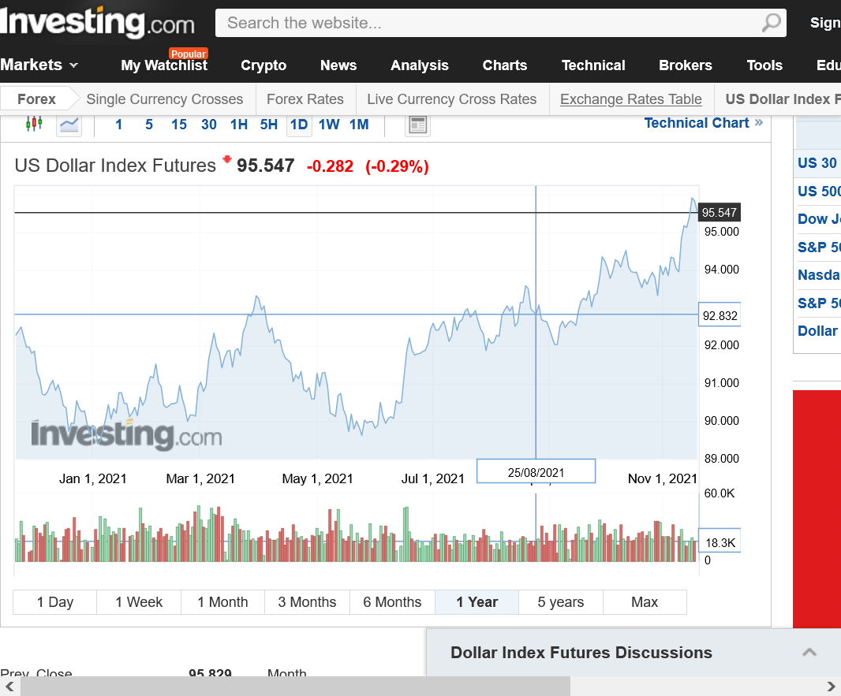Set interval to 5 minutes
The height and width of the screenshot is (696, 841).
148,125
